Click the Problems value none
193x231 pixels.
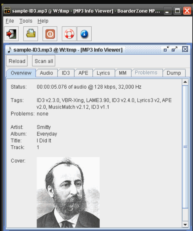(x=42, y=114)
